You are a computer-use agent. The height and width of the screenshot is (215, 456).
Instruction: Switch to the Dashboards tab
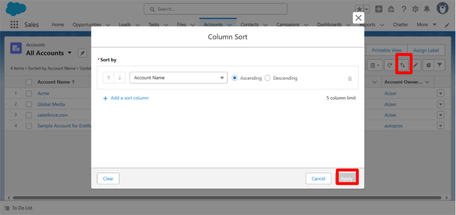(329, 25)
